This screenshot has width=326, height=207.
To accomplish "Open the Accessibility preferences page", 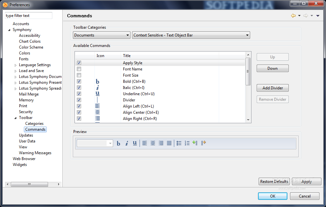I will 29,36.
